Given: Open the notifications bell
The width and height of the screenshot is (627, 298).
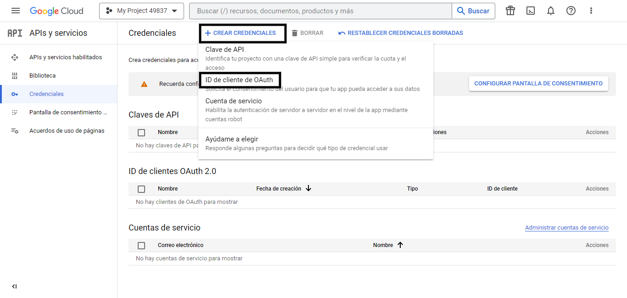Looking at the screenshot, I should (x=551, y=11).
